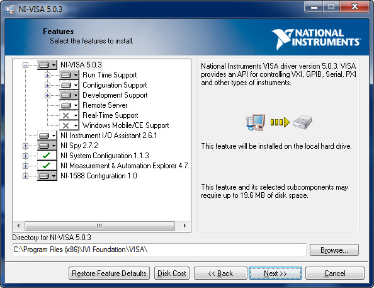Open install-state dropdown for Remote Server
Viewport: 374px width, 288px height.
(x=69, y=105)
